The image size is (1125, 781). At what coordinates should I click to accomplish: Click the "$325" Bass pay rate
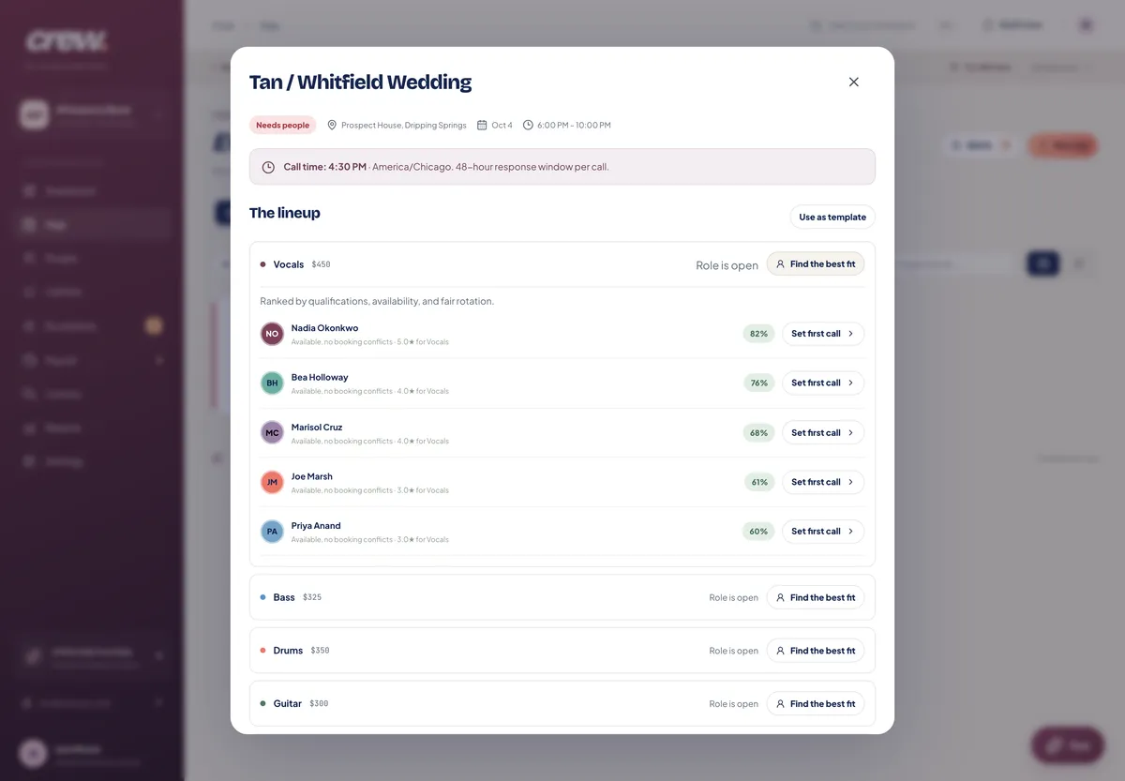click(x=312, y=597)
